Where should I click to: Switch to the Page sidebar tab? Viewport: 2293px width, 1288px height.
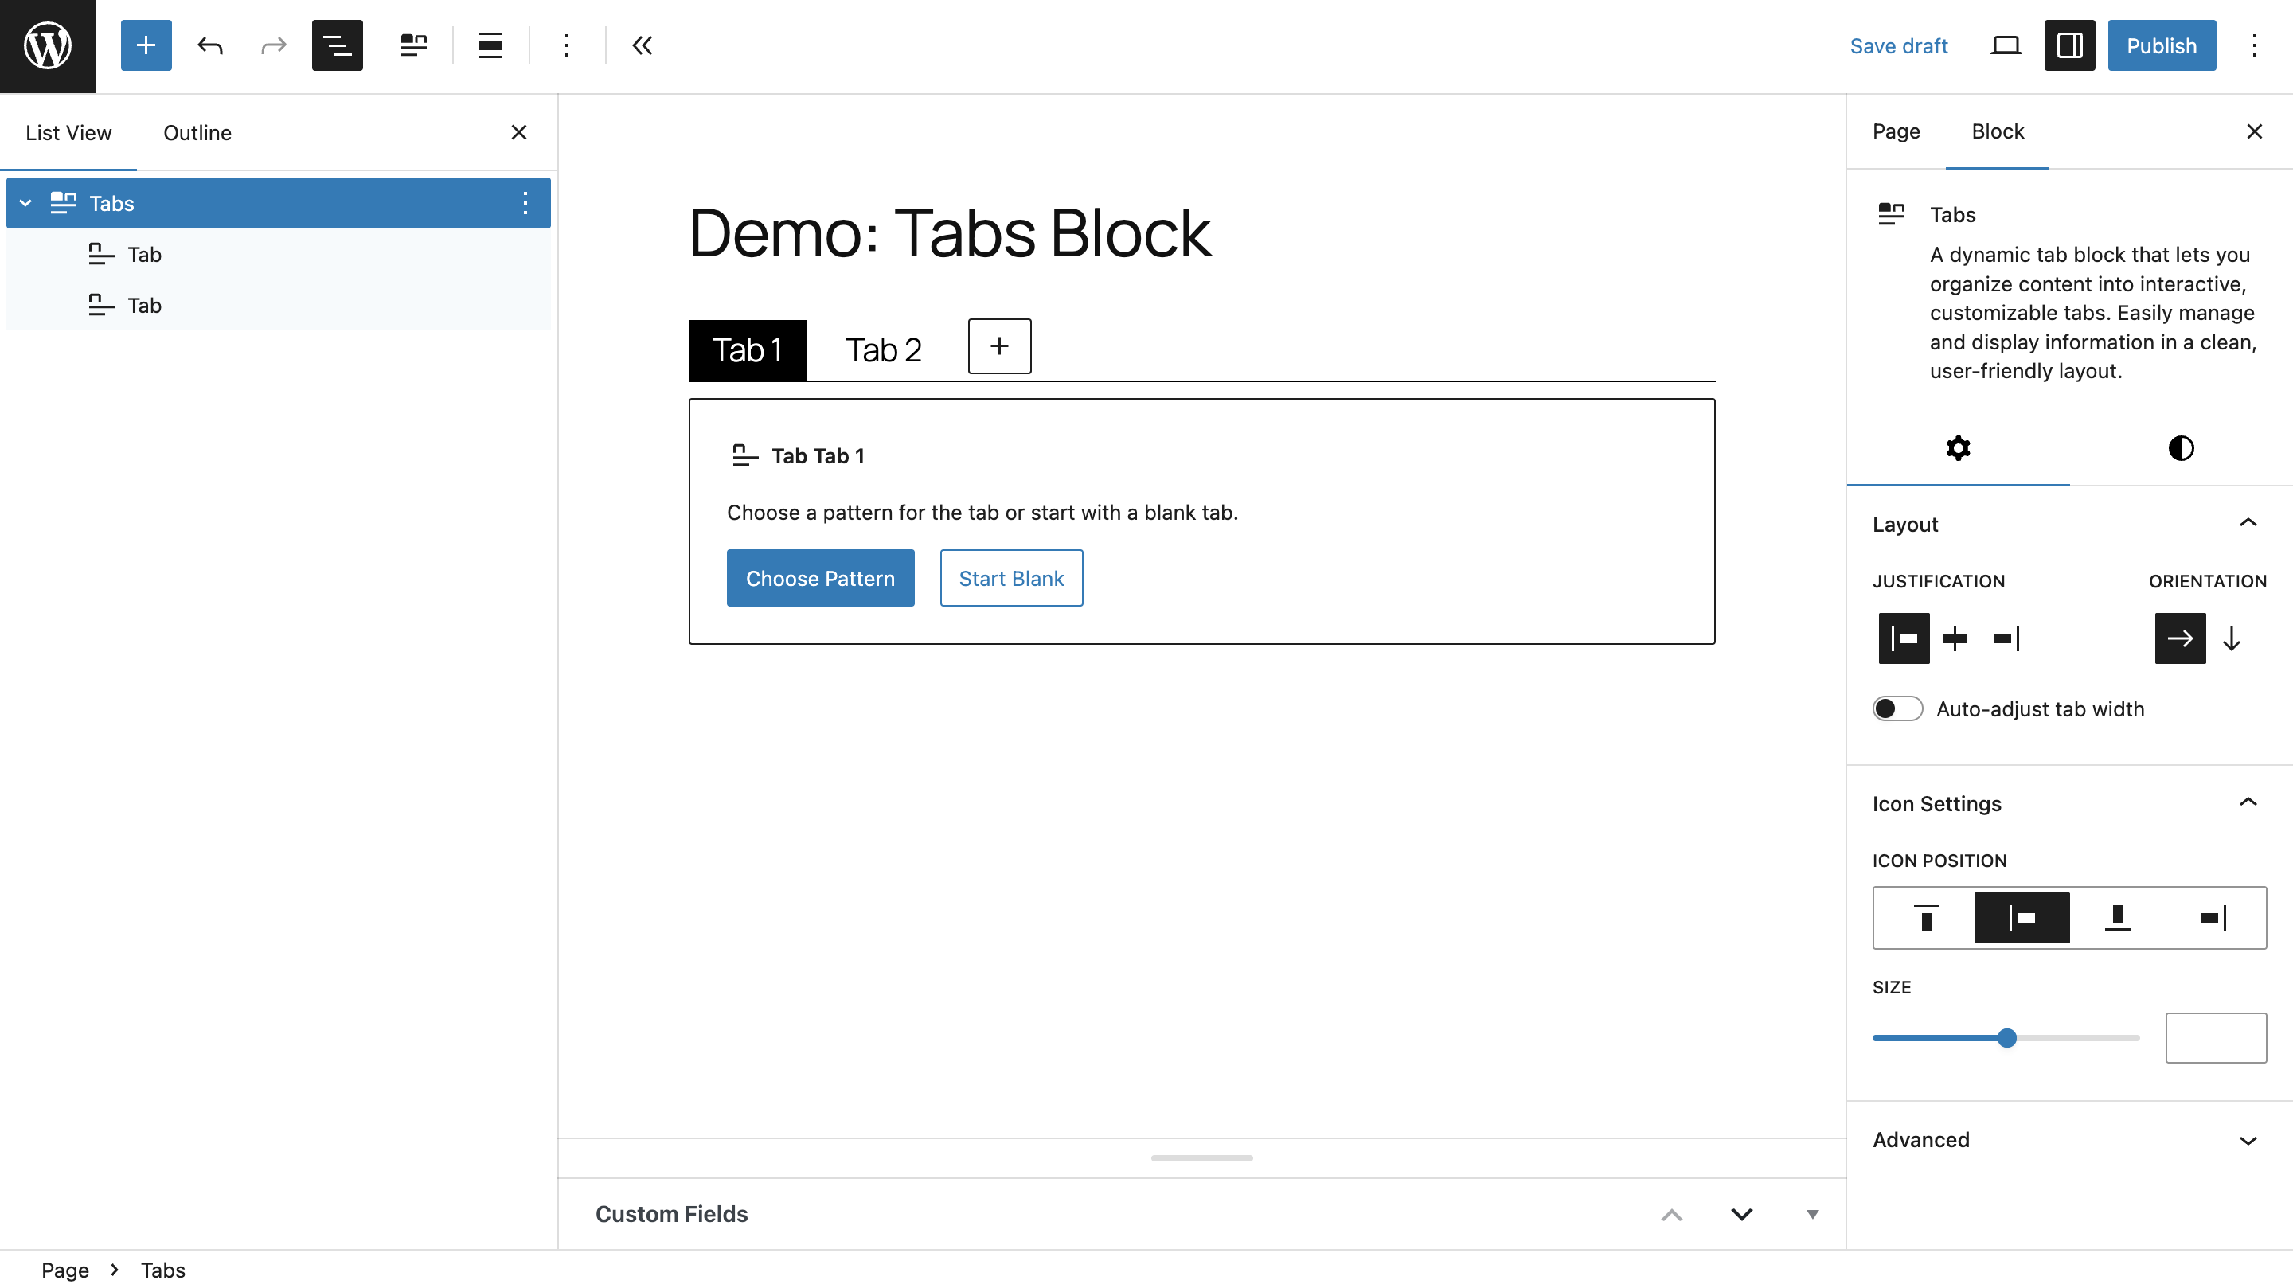click(1896, 131)
